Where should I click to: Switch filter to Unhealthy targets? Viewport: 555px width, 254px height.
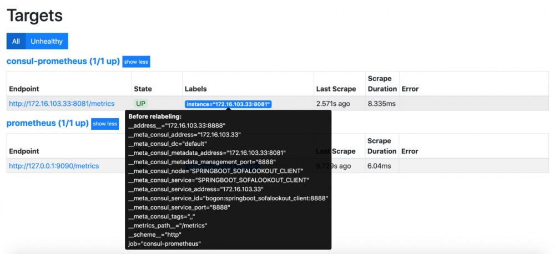pyautogui.click(x=47, y=41)
